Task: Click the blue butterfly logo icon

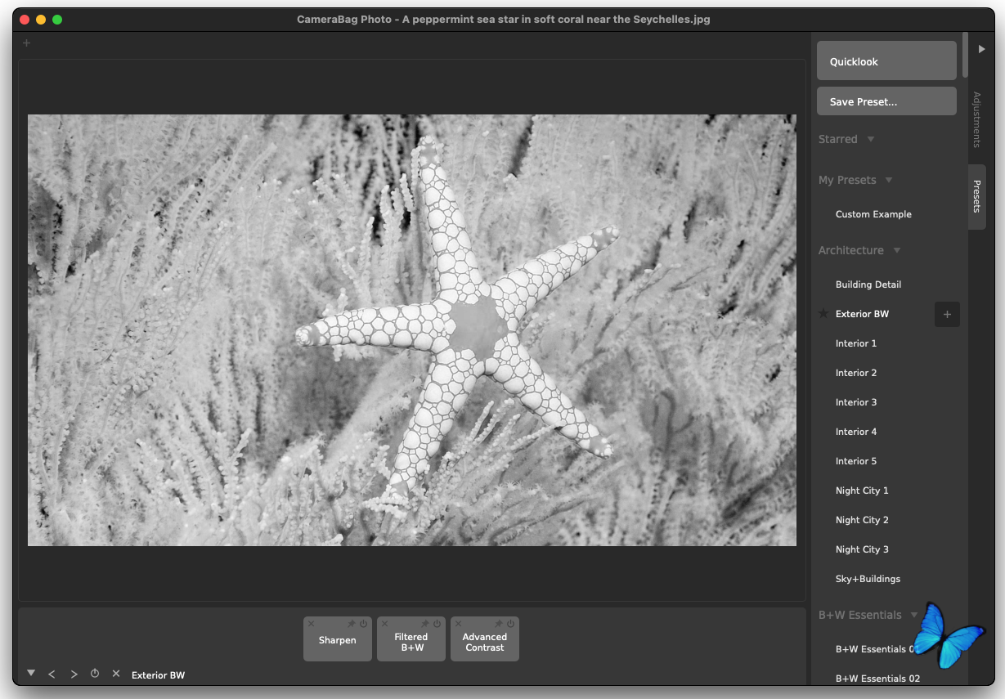Action: point(949,634)
